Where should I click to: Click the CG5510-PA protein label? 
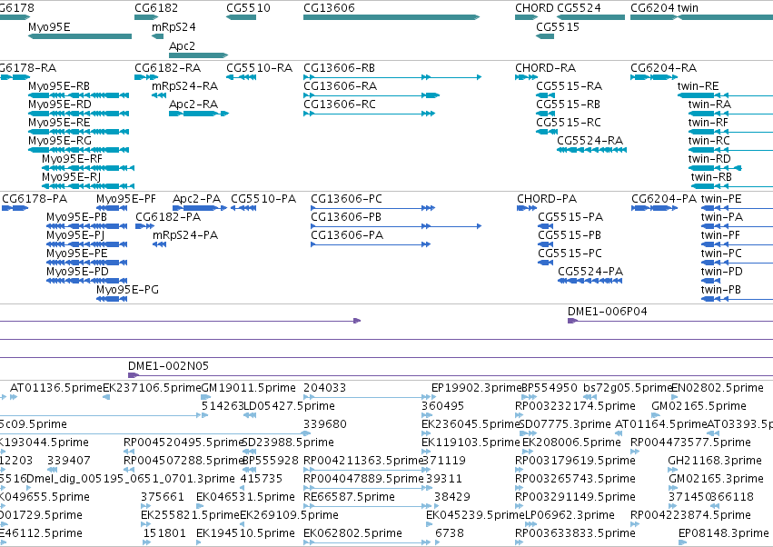[x=263, y=199]
